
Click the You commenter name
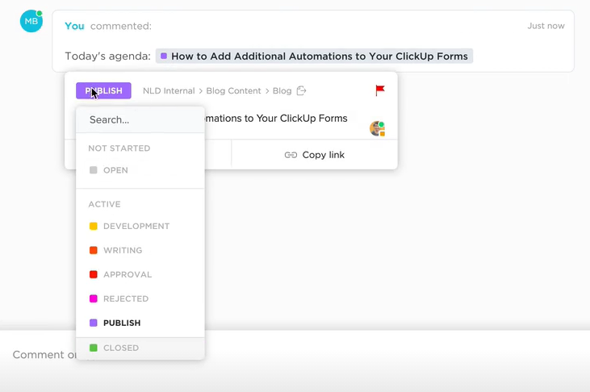[74, 26]
